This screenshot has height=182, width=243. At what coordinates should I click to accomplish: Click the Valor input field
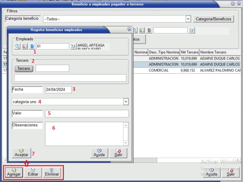(87, 114)
